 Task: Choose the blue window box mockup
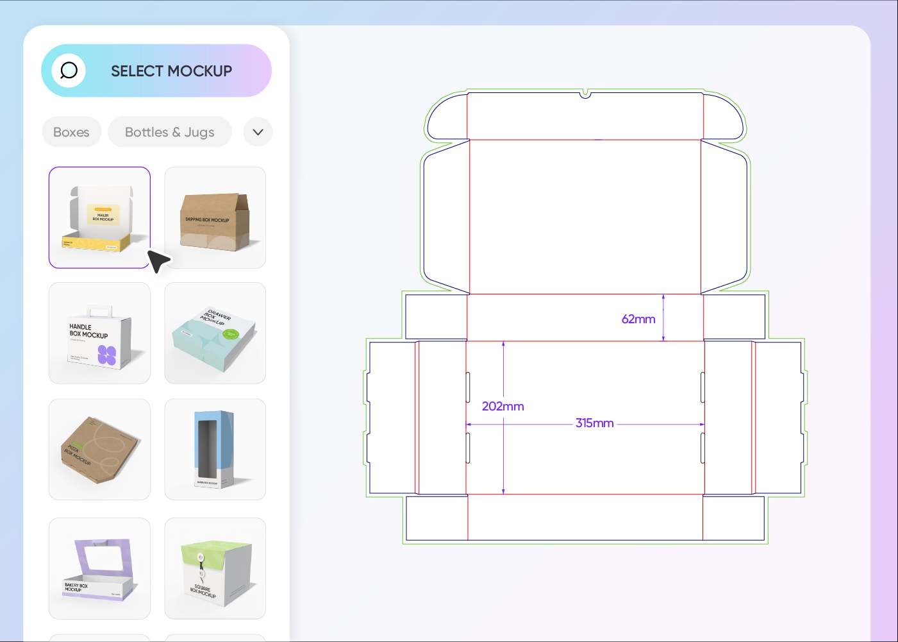pos(215,449)
